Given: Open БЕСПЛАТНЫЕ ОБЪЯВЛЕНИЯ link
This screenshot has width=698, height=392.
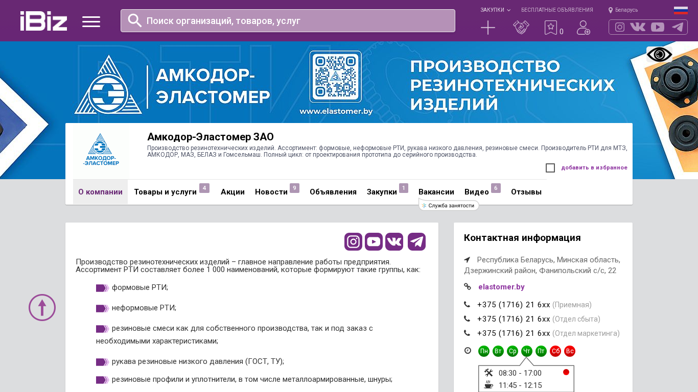Looking at the screenshot, I should (x=557, y=10).
